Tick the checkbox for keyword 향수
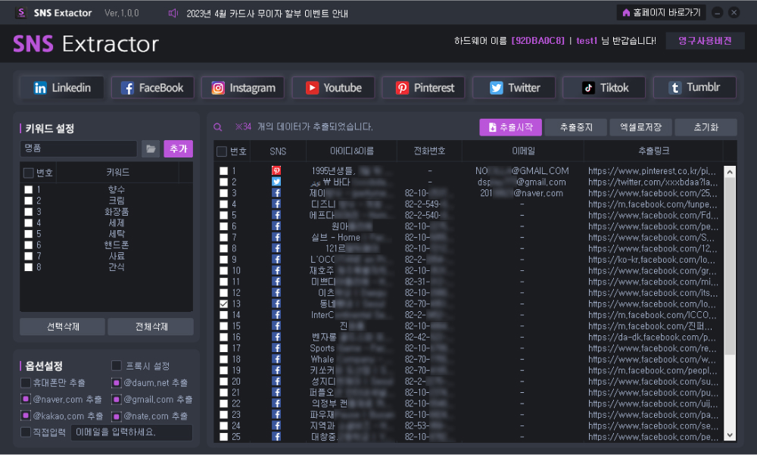The height and width of the screenshot is (455, 757). (x=29, y=190)
